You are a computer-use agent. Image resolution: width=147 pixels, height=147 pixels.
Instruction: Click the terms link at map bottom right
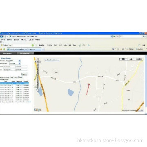point(140,110)
